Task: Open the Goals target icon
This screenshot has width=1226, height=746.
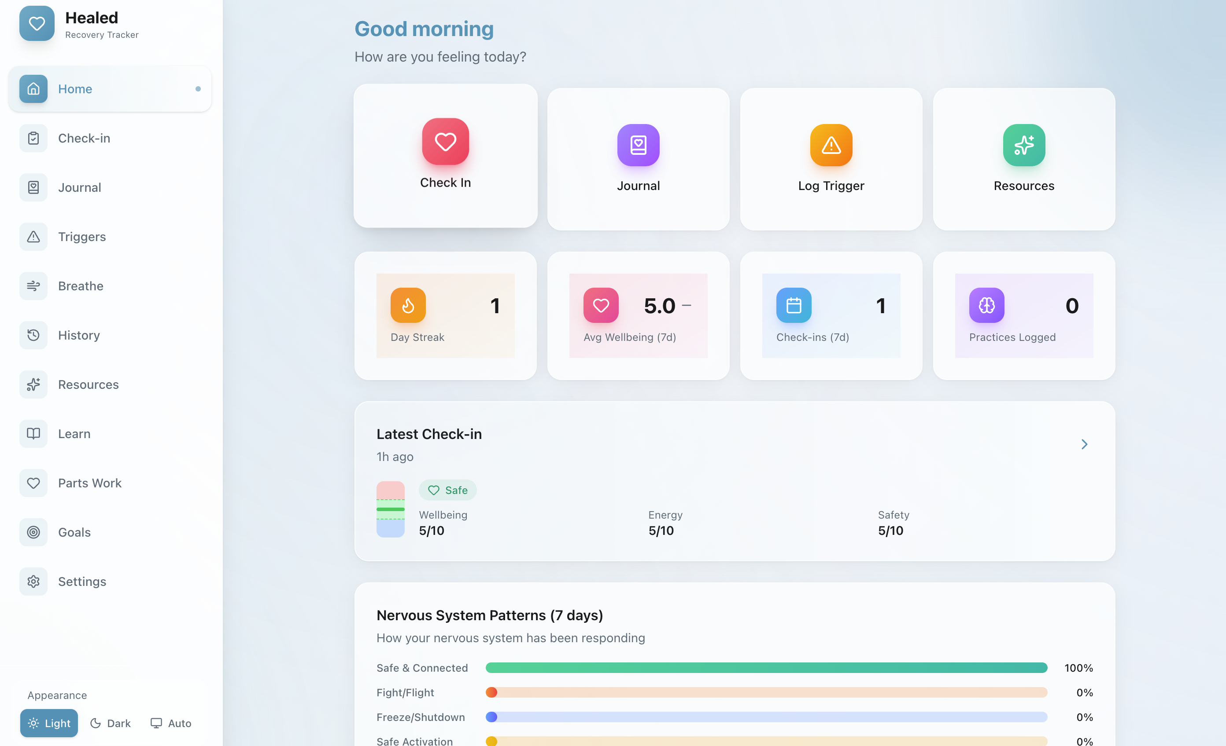Action: click(x=33, y=532)
